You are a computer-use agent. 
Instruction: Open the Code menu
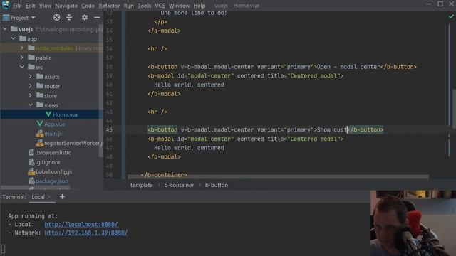click(88, 6)
